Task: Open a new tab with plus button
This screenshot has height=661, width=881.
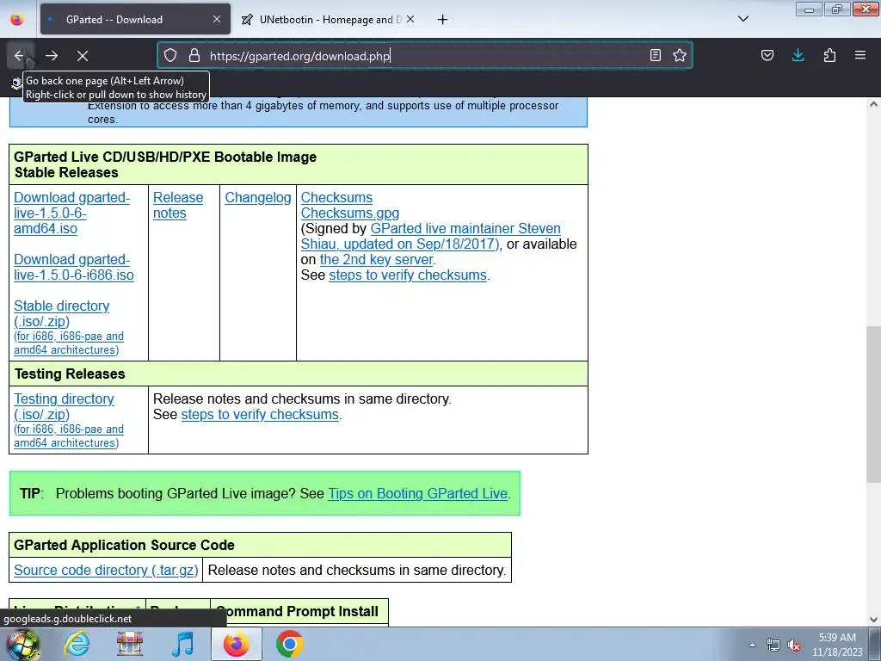Action: pos(443,20)
